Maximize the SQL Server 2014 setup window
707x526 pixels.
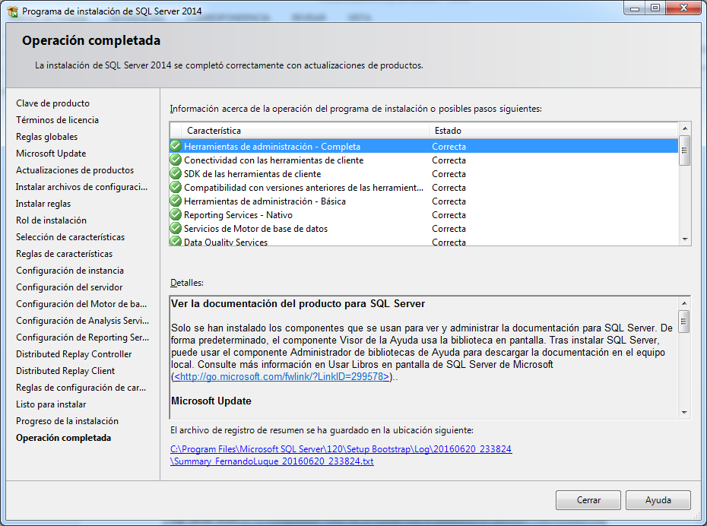tap(655, 8)
